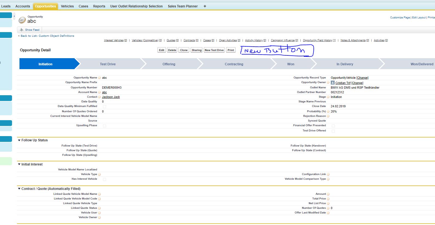This screenshot has height=225, width=435.
Task: Open the Vehicles tab
Action: 67,6
